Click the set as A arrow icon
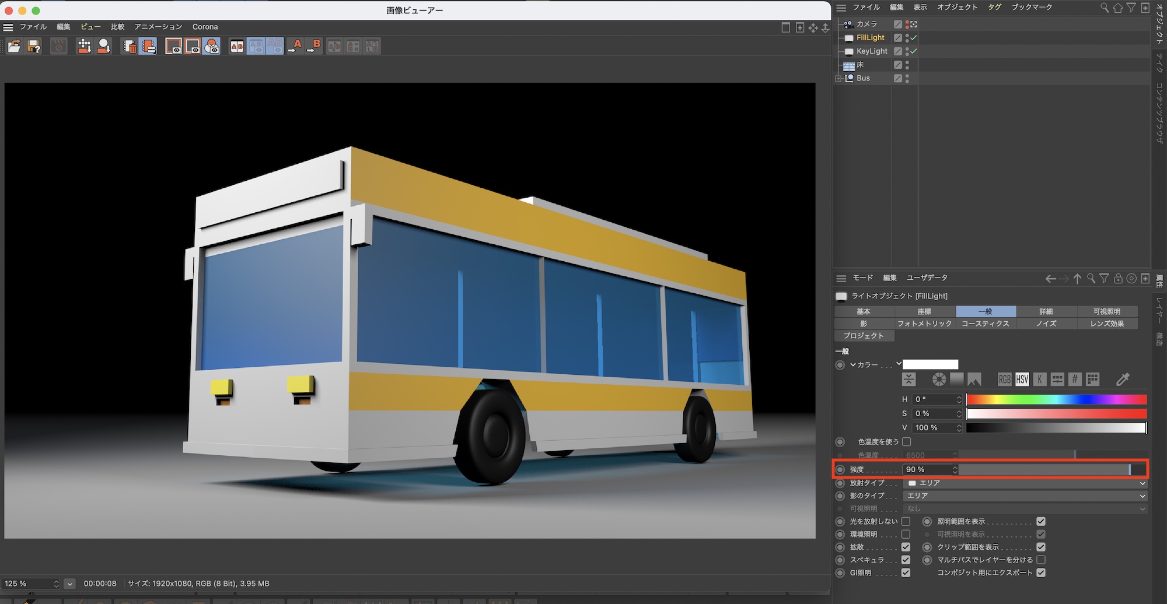This screenshot has width=1167, height=604. click(296, 46)
